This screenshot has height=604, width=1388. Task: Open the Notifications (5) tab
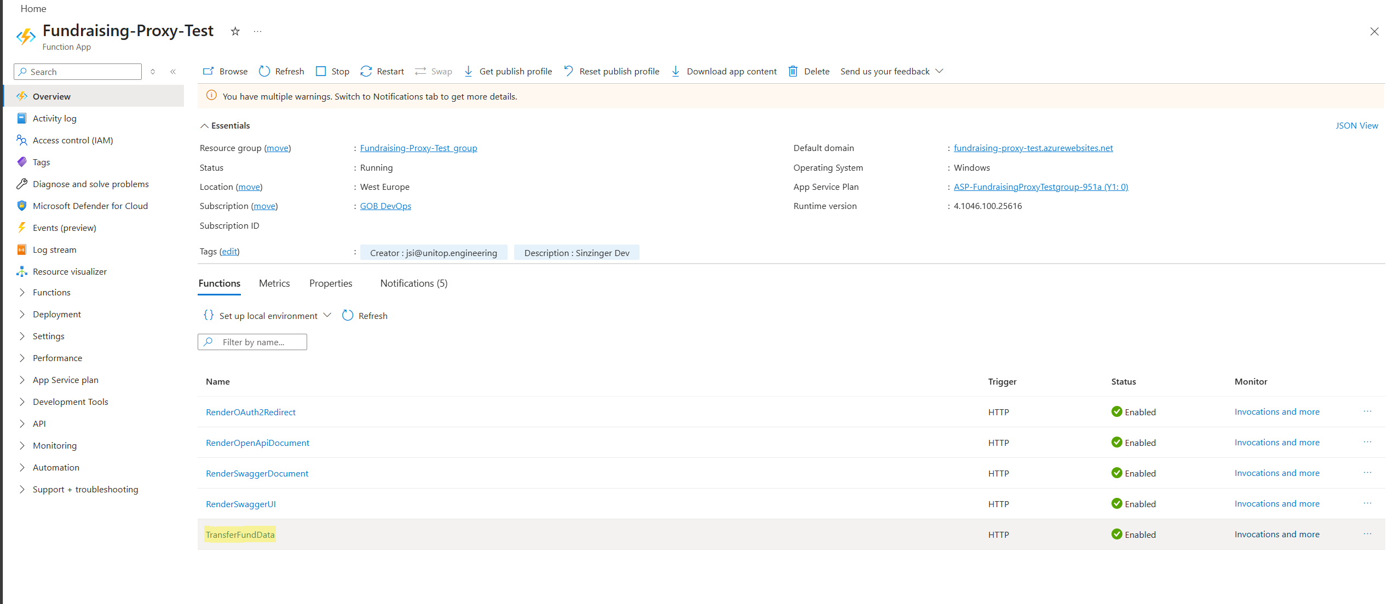[413, 283]
